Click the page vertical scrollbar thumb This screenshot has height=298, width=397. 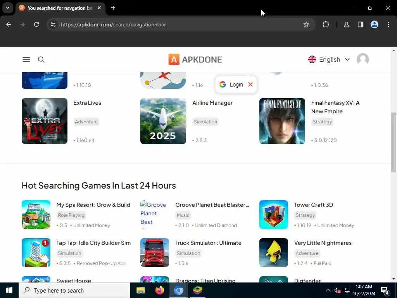[x=394, y=142]
